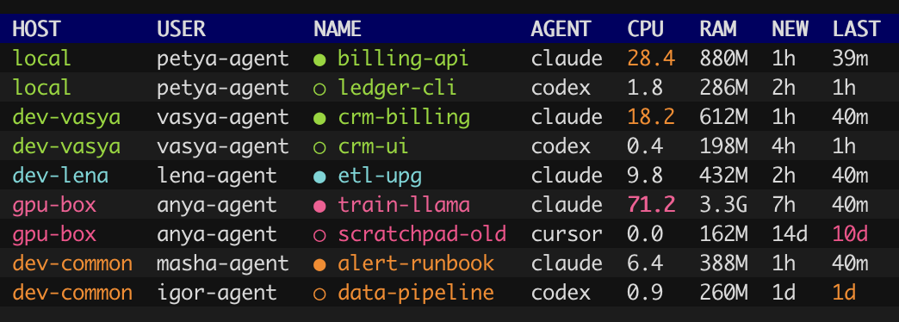
Task: Click the 71.2 CPU value for train-llama
Action: [x=651, y=205]
